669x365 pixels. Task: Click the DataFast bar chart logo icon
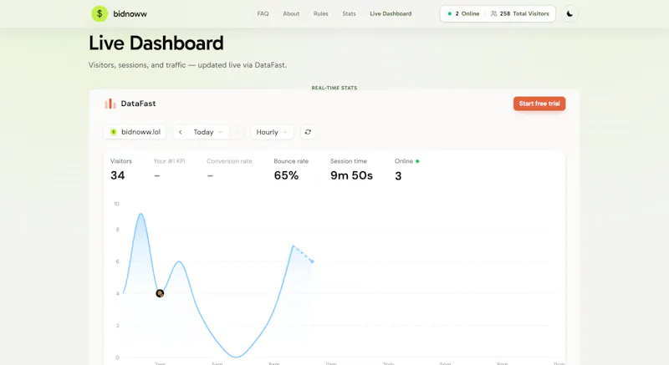[x=110, y=104]
